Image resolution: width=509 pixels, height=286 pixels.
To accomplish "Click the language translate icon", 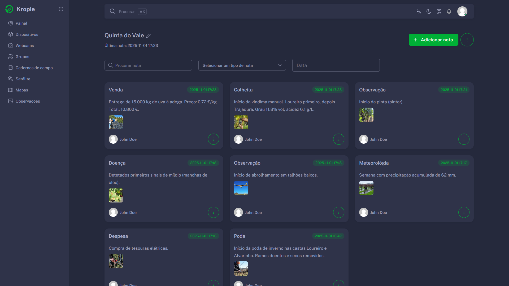I will pyautogui.click(x=419, y=11).
